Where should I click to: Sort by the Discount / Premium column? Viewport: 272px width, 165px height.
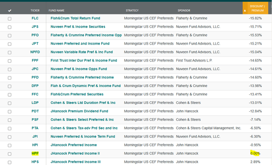(258, 8)
